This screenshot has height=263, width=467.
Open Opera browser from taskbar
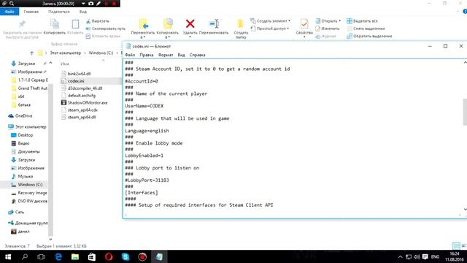click(x=109, y=256)
